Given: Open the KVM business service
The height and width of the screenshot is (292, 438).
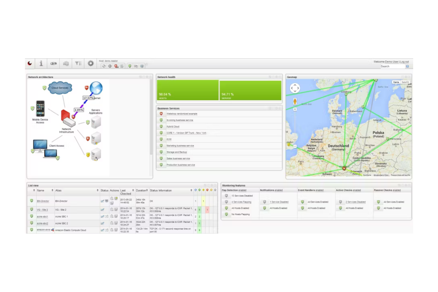Looking at the screenshot, I should pos(169,139).
